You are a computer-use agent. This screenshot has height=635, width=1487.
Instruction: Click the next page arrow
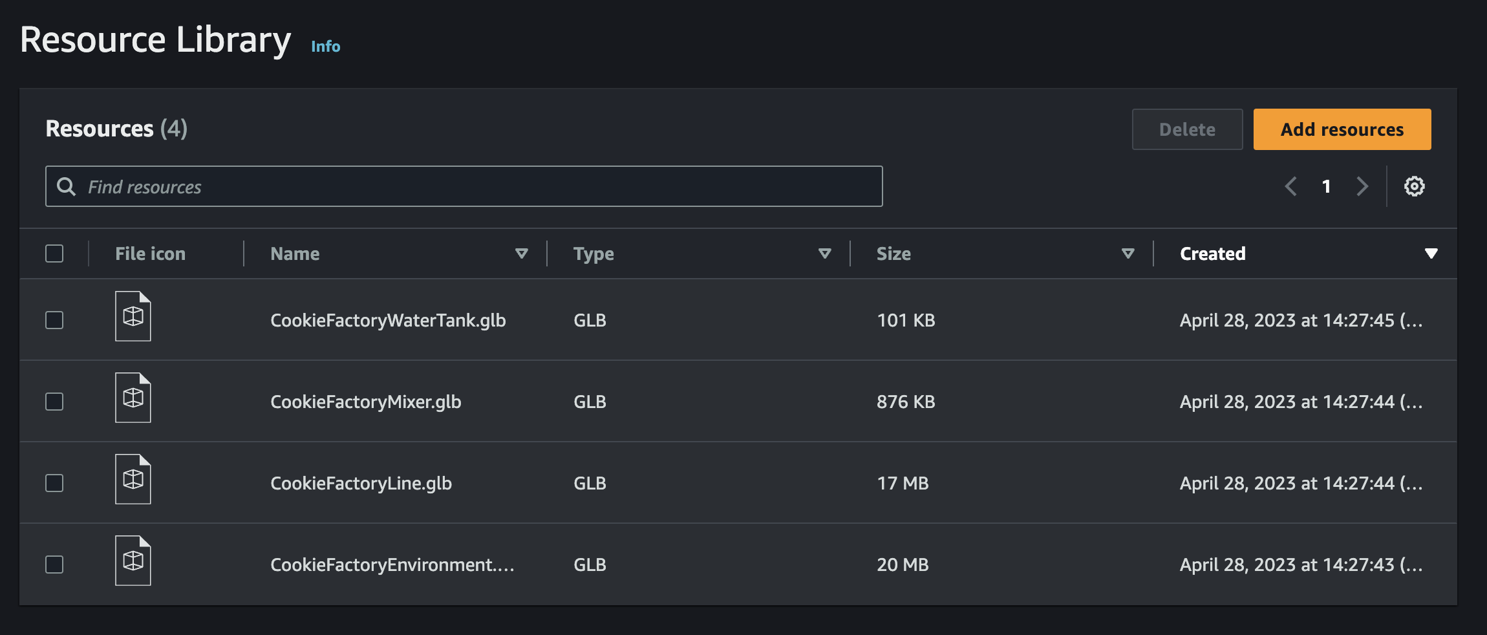click(1362, 186)
